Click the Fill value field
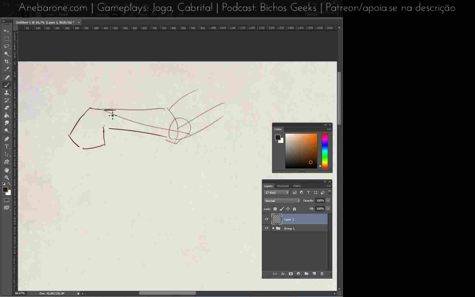 320,209
